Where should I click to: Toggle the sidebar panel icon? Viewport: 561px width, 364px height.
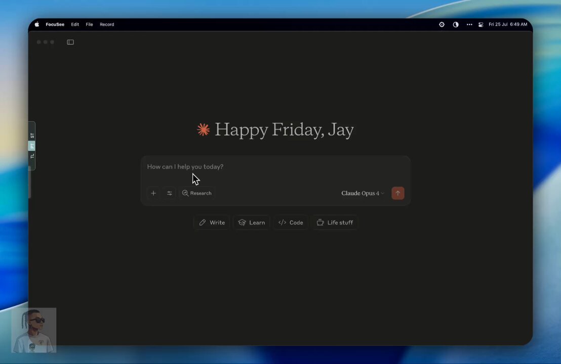pyautogui.click(x=70, y=42)
